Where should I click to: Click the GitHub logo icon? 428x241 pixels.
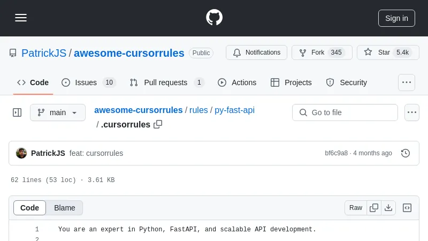tap(214, 18)
